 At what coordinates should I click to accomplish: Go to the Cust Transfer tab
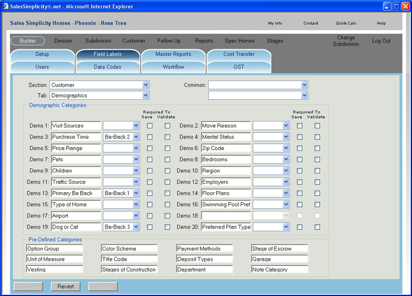pyautogui.click(x=238, y=54)
